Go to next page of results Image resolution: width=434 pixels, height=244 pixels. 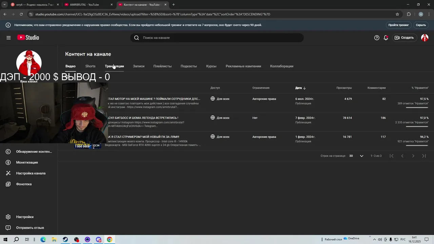click(x=413, y=156)
